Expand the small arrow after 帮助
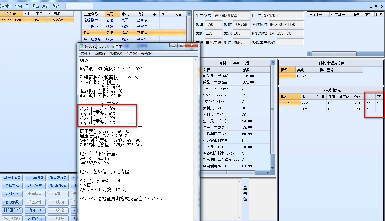Viewport: 385px width, 221px height. [x=63, y=6]
